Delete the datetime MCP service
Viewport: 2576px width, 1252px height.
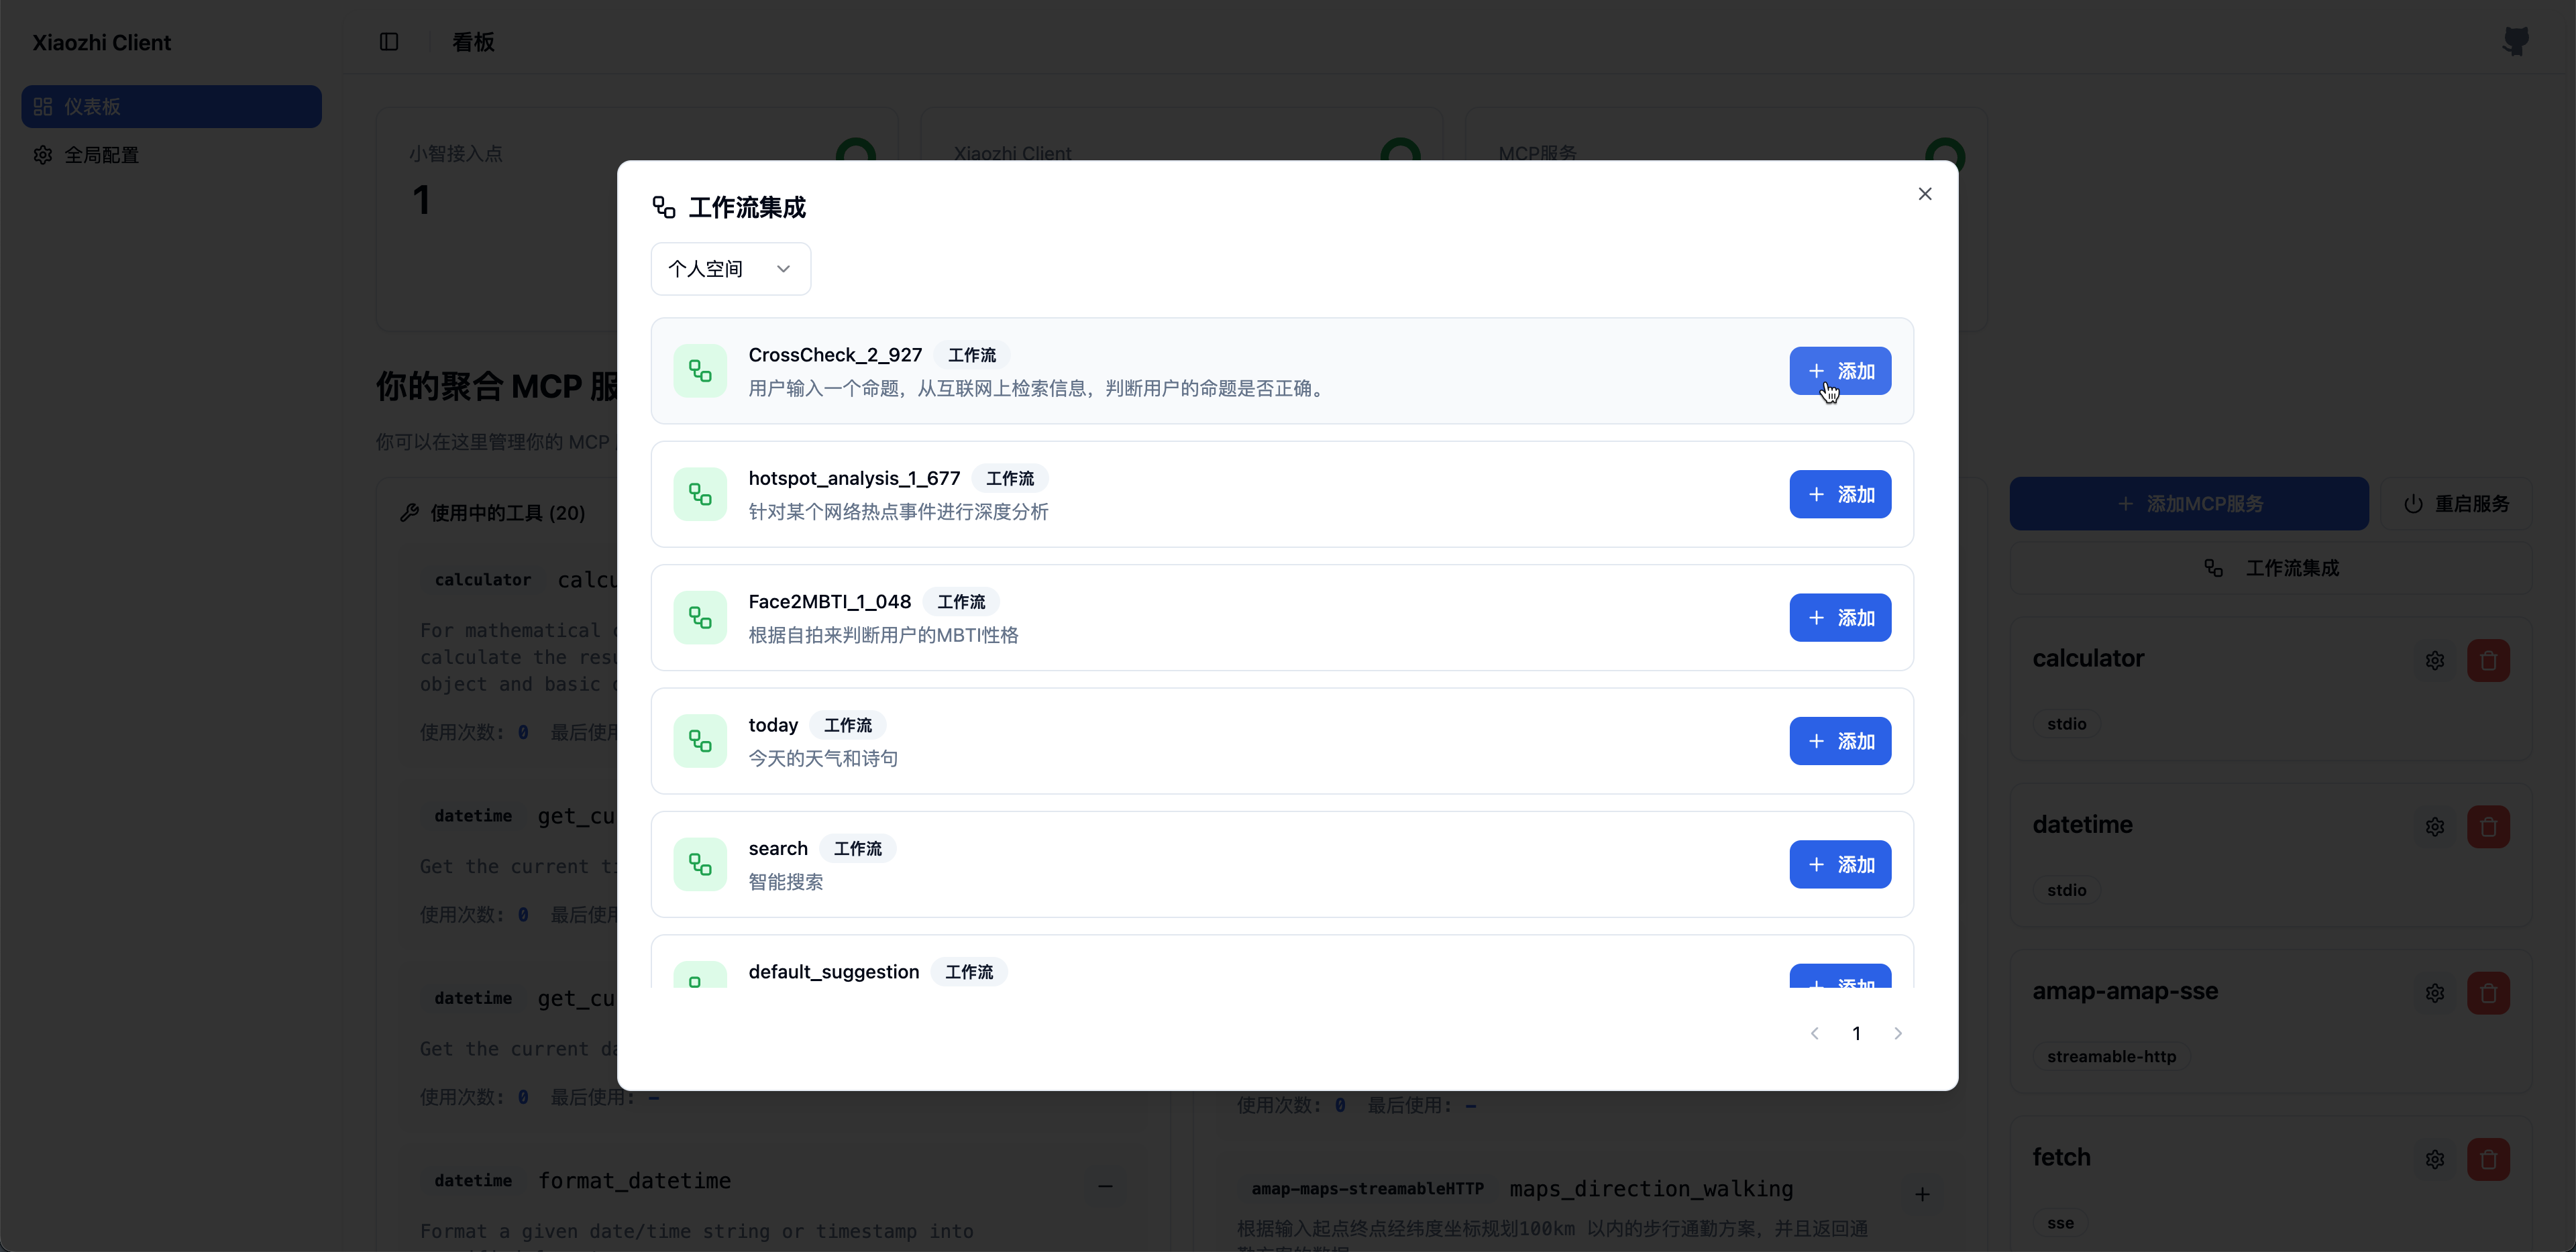tap(2488, 827)
